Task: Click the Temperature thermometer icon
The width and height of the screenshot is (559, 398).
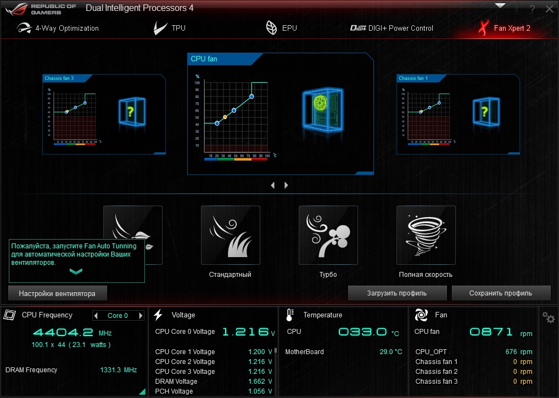Action: click(x=290, y=315)
